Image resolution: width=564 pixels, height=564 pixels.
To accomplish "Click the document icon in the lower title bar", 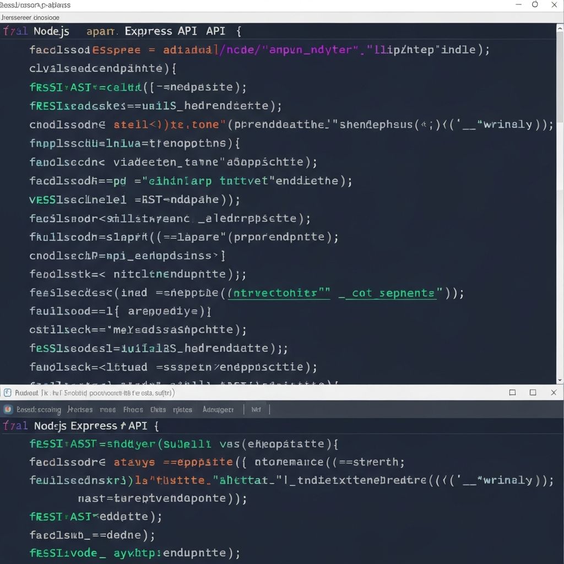I will pyautogui.click(x=7, y=392).
